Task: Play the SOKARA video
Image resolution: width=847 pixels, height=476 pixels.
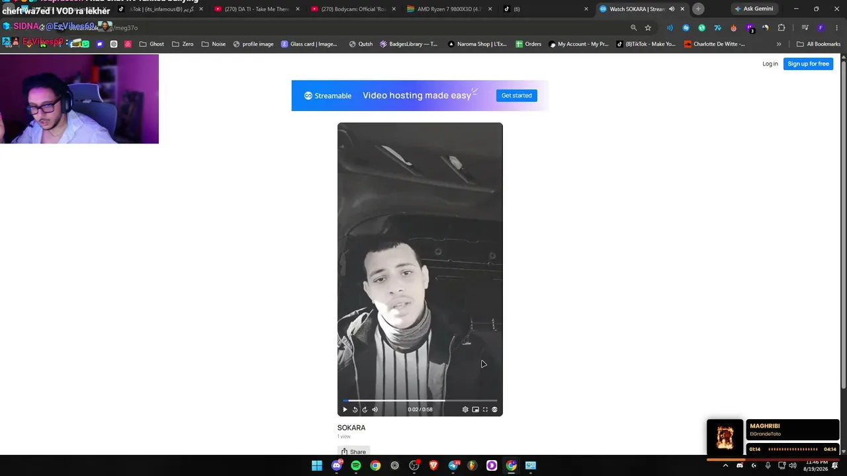Action: [x=345, y=410]
